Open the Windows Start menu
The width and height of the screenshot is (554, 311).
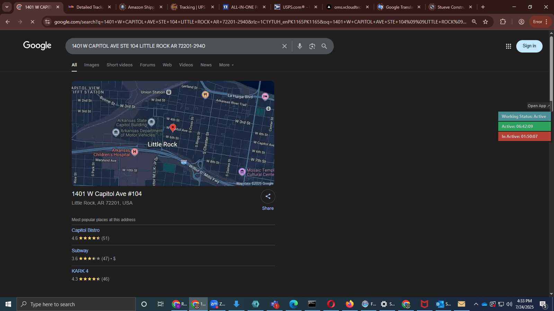pyautogui.click(x=8, y=304)
